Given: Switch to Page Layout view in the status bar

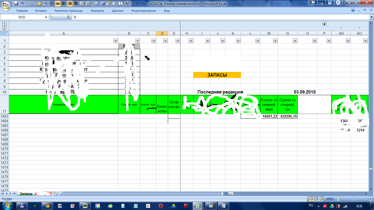Looking at the screenshot, I should (x=316, y=199).
